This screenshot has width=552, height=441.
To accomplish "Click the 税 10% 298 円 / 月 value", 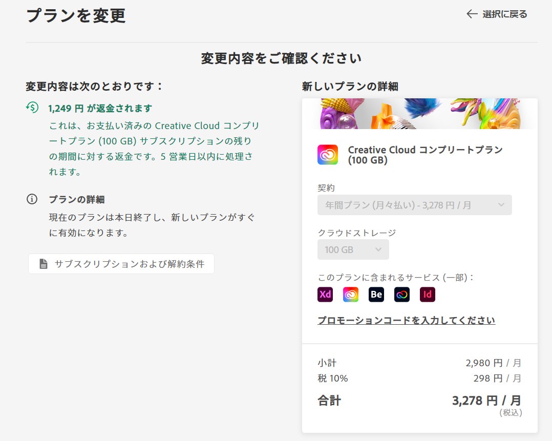I will (497, 379).
